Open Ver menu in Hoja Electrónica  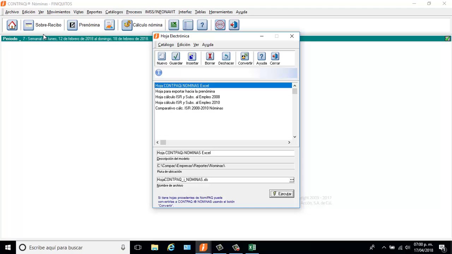point(196,45)
